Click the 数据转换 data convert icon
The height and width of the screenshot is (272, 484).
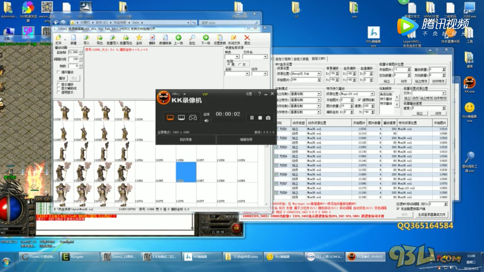(x=165, y=39)
